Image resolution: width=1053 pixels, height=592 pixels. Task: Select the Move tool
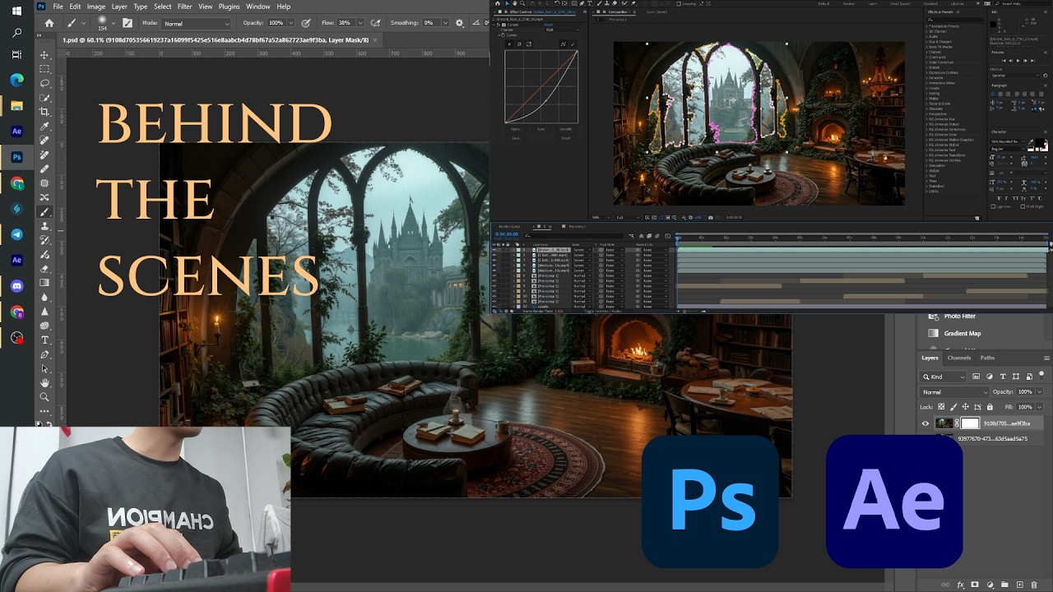(45, 55)
